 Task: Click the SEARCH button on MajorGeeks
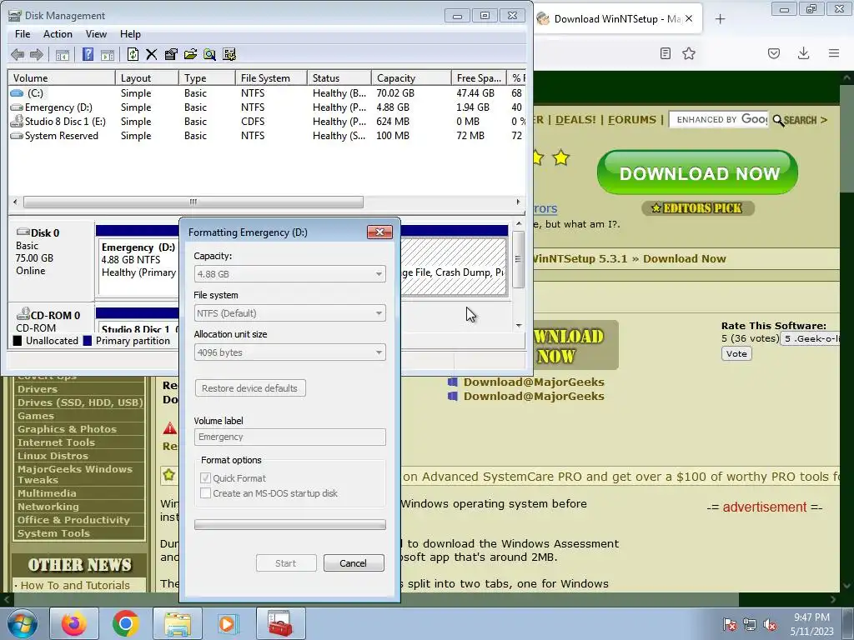[800, 120]
